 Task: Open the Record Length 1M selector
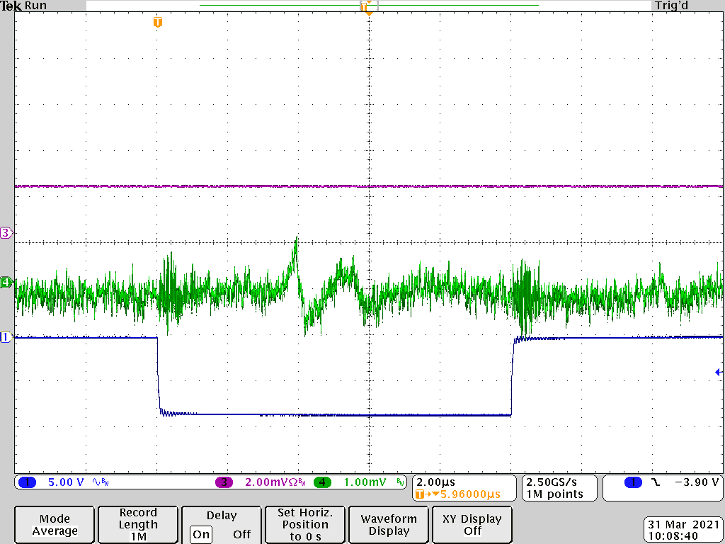click(x=138, y=525)
